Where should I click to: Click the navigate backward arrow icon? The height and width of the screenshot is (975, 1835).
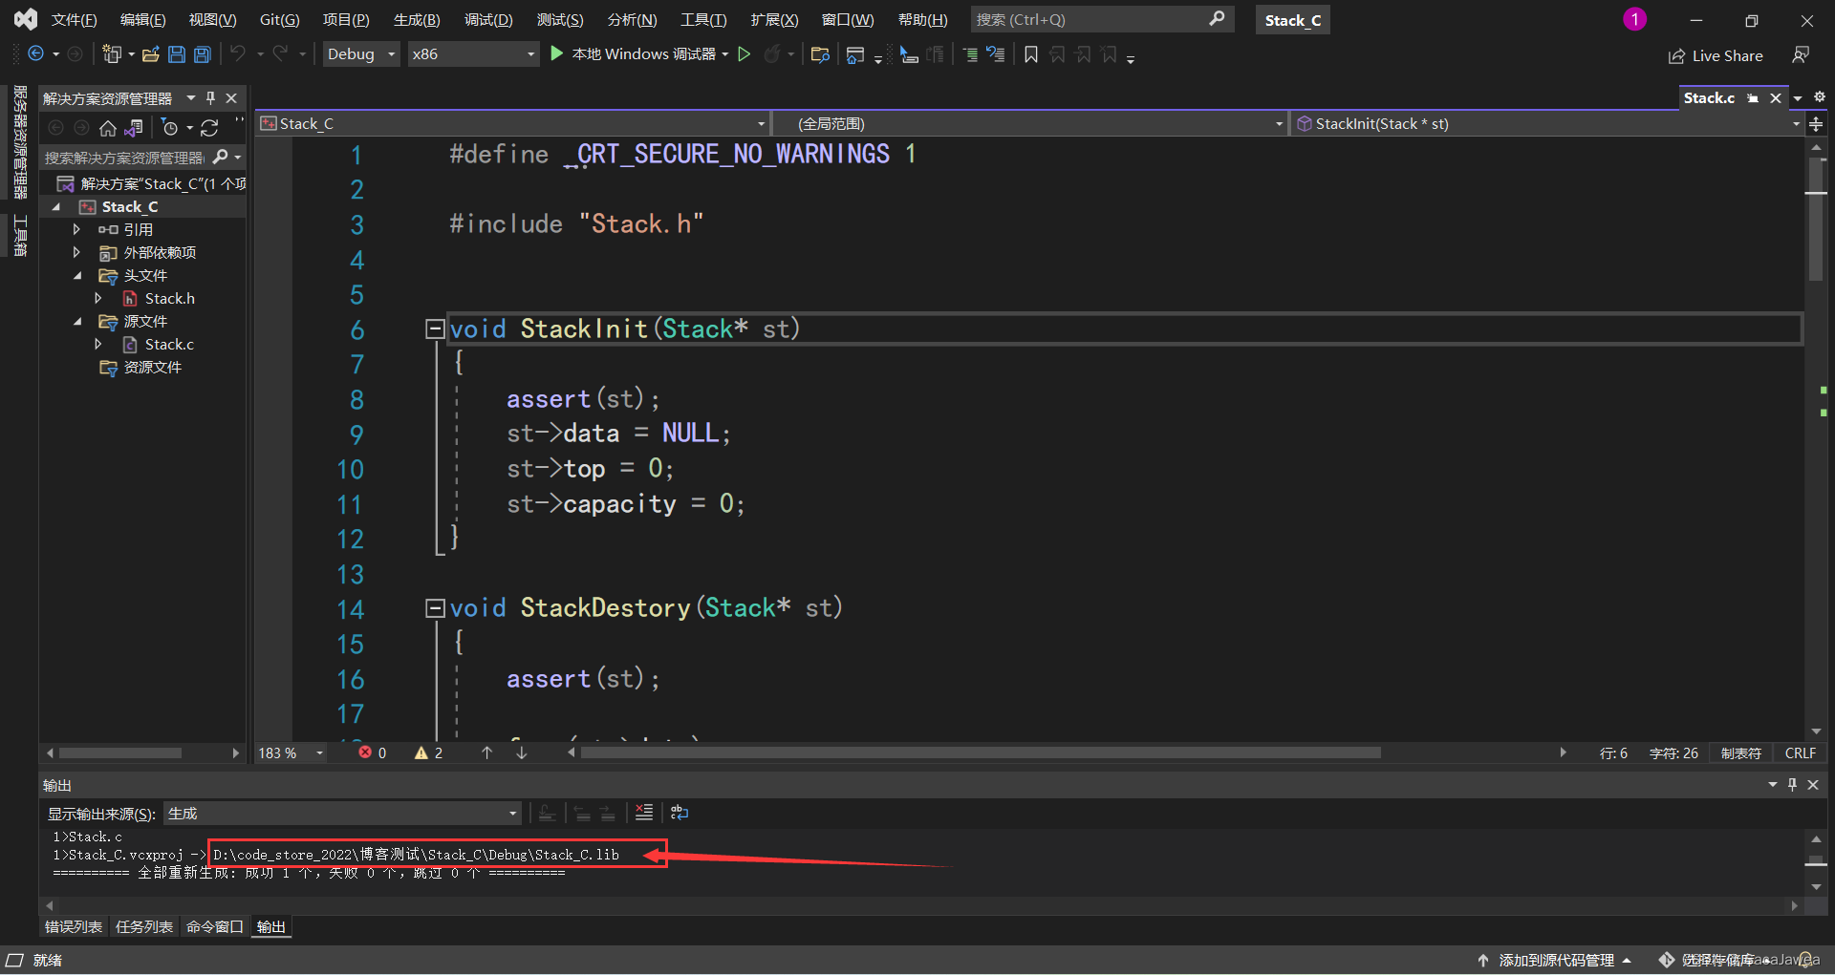pos(35,54)
